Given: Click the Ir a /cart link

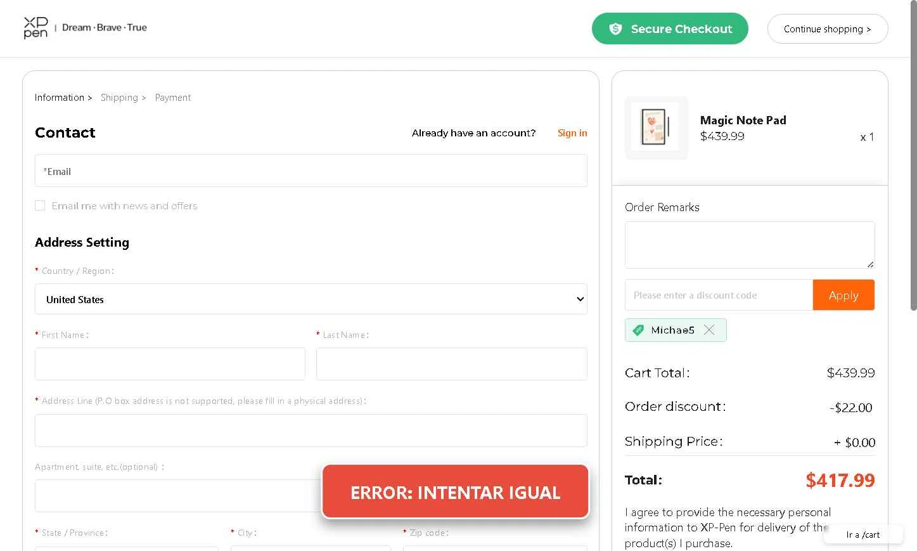Looking at the screenshot, I should point(862,535).
